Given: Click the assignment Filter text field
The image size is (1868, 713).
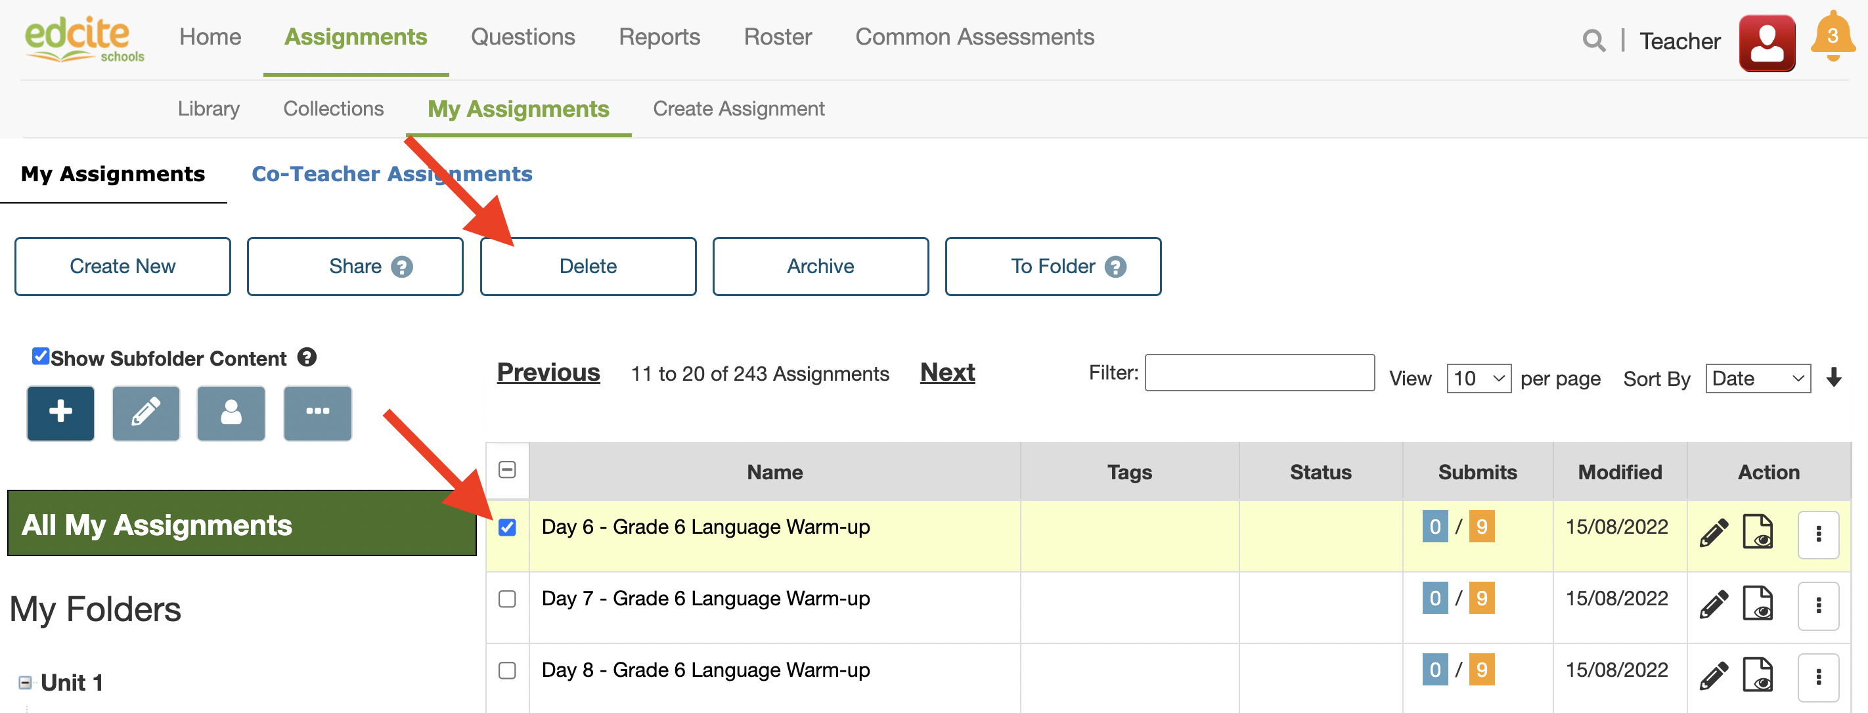Looking at the screenshot, I should tap(1259, 373).
